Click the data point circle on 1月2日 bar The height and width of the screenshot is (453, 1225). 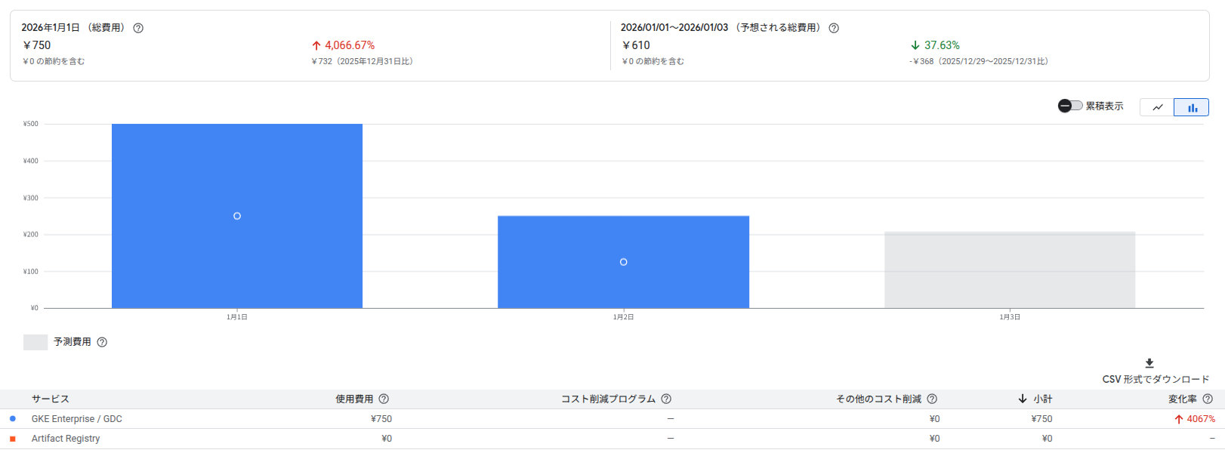(623, 262)
